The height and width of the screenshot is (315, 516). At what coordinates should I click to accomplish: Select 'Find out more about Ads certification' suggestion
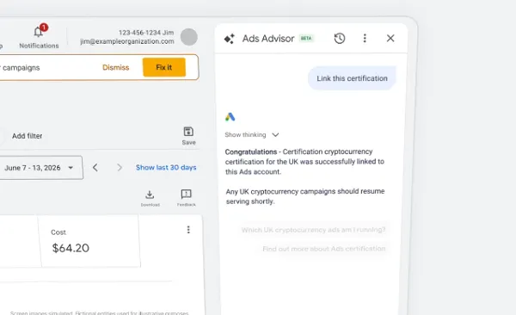coord(324,249)
